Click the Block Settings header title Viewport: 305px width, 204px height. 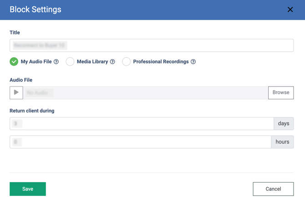tap(36, 10)
